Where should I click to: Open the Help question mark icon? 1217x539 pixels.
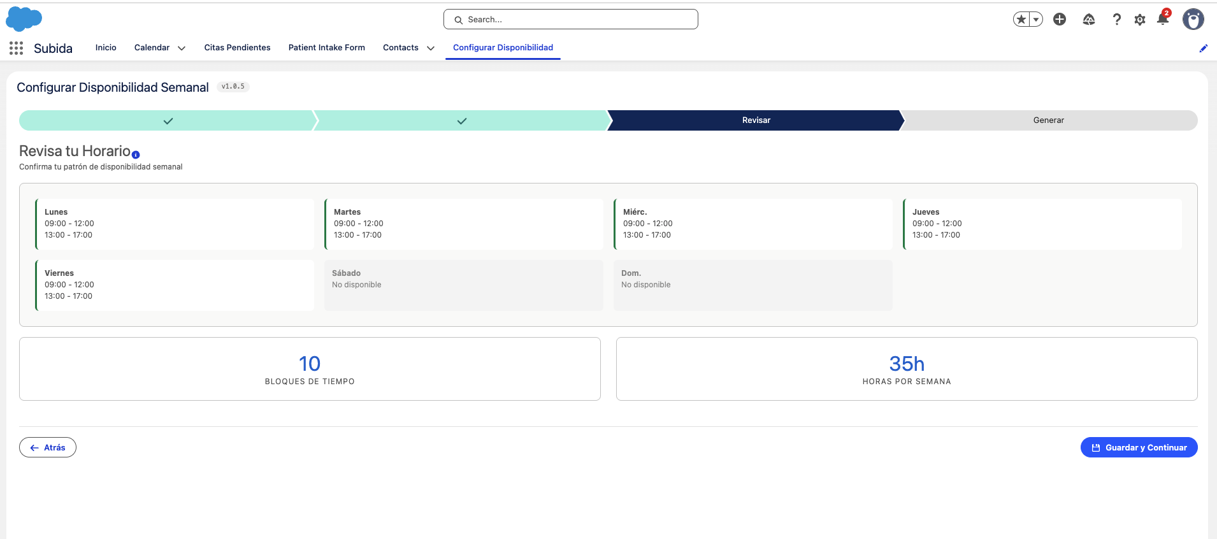tap(1116, 20)
